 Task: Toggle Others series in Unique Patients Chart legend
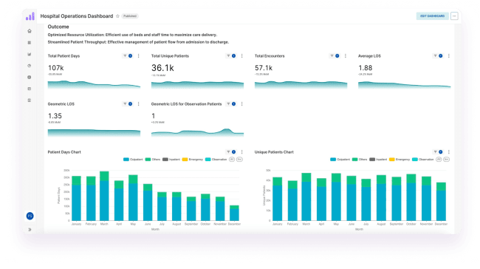click(x=360, y=160)
